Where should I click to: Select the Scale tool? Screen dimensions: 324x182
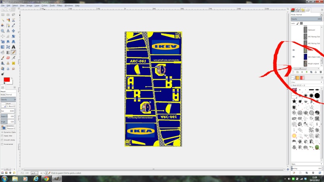tap(3, 42)
